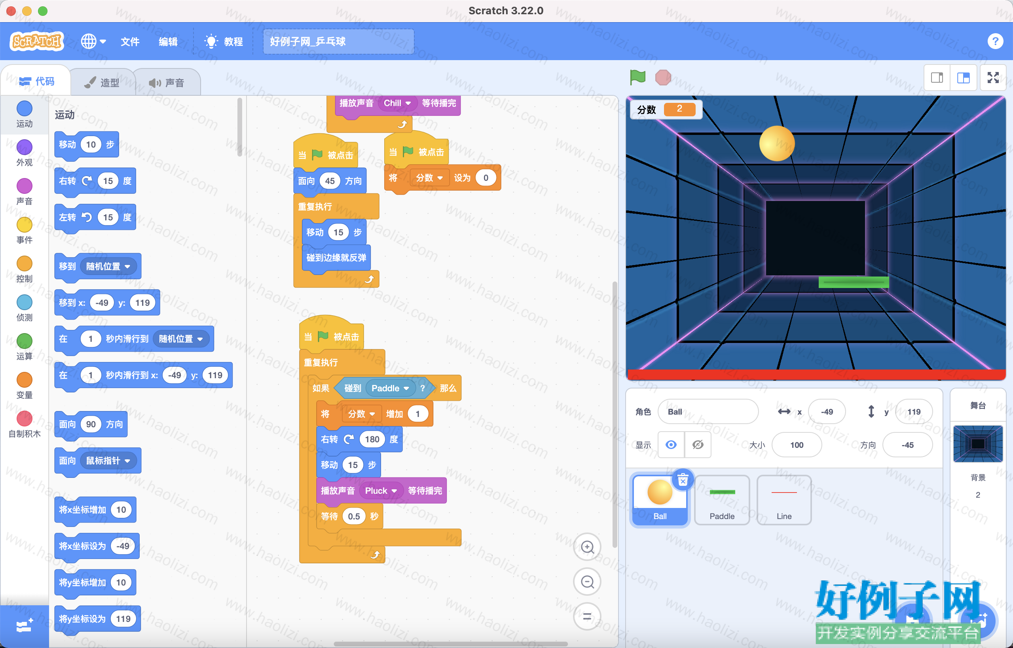This screenshot has height=648, width=1013.
Task: Click the 等待 0.5 秒 value field
Action: point(354,516)
